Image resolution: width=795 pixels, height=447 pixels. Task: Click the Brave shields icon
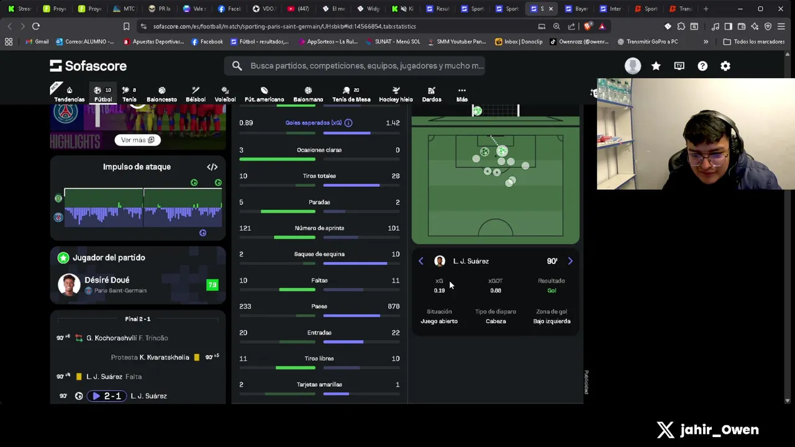(588, 26)
